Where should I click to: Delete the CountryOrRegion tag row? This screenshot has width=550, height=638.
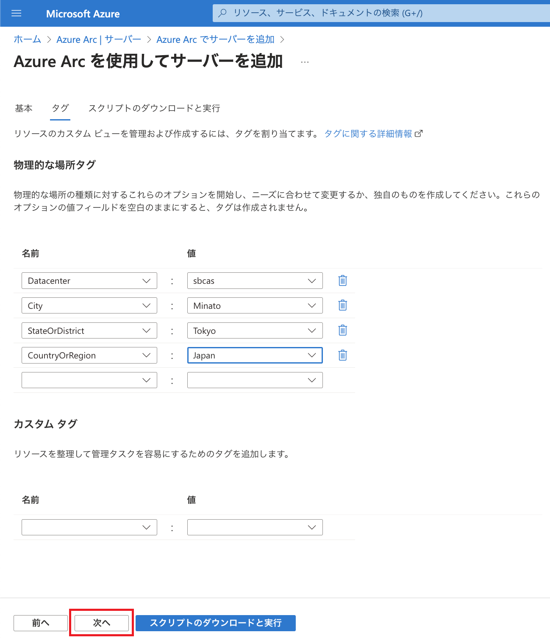click(343, 355)
